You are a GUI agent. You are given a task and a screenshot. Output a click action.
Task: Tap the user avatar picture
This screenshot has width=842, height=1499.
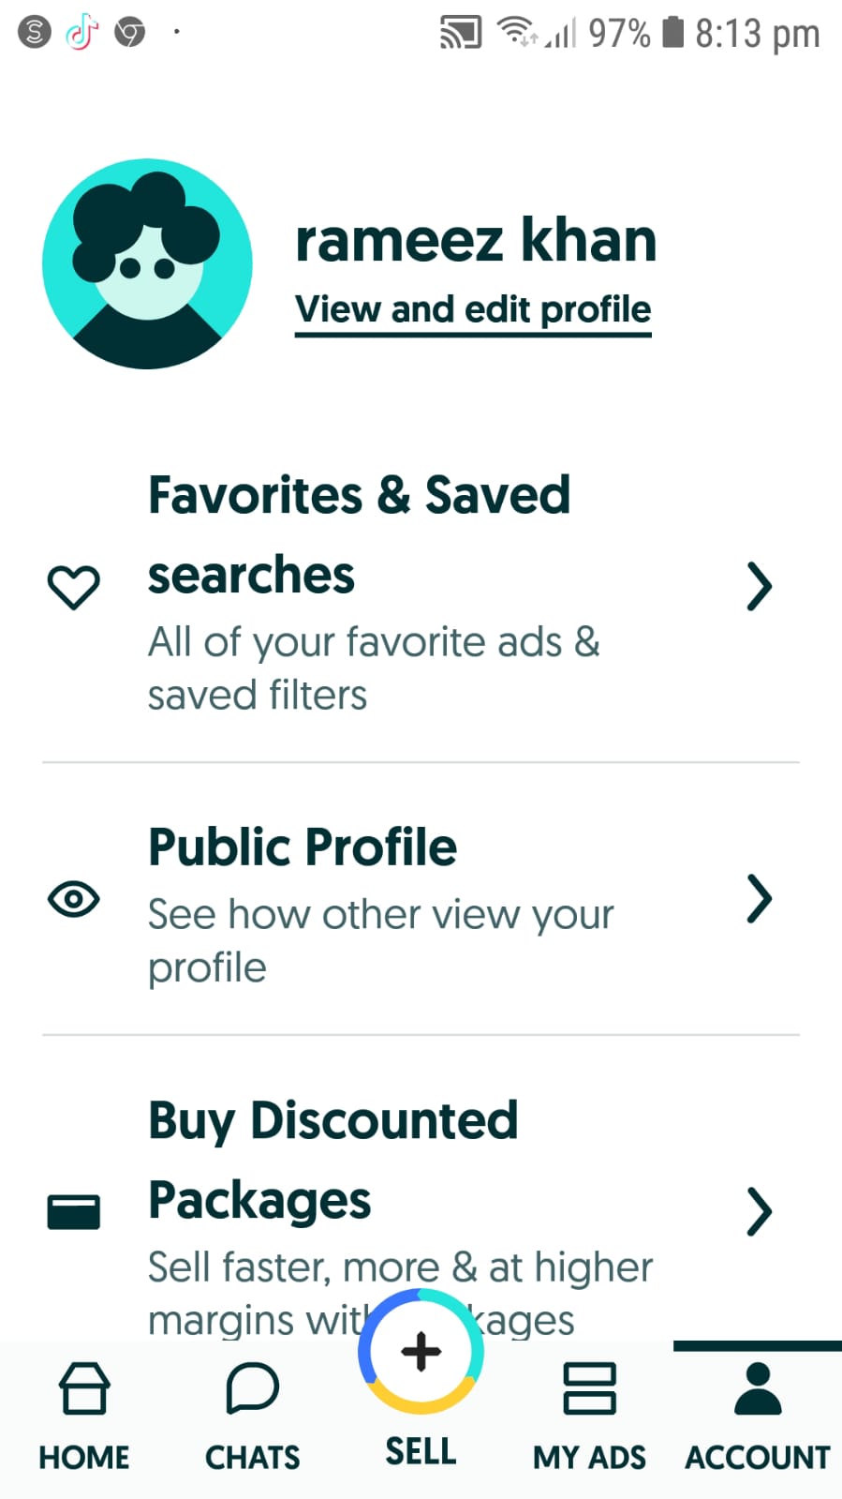(147, 263)
